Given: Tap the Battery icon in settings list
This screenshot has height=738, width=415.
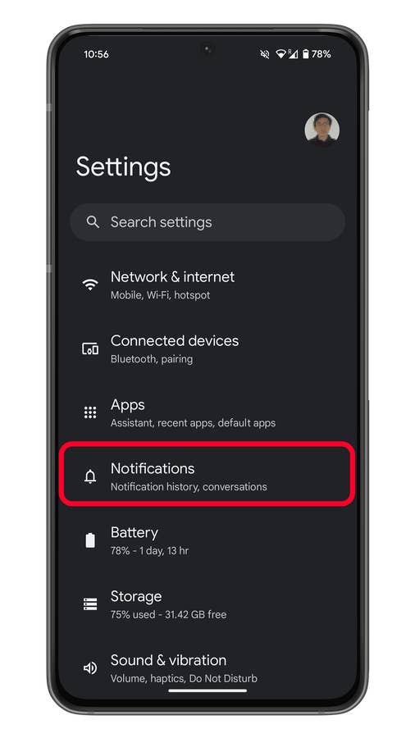Looking at the screenshot, I should [x=90, y=540].
